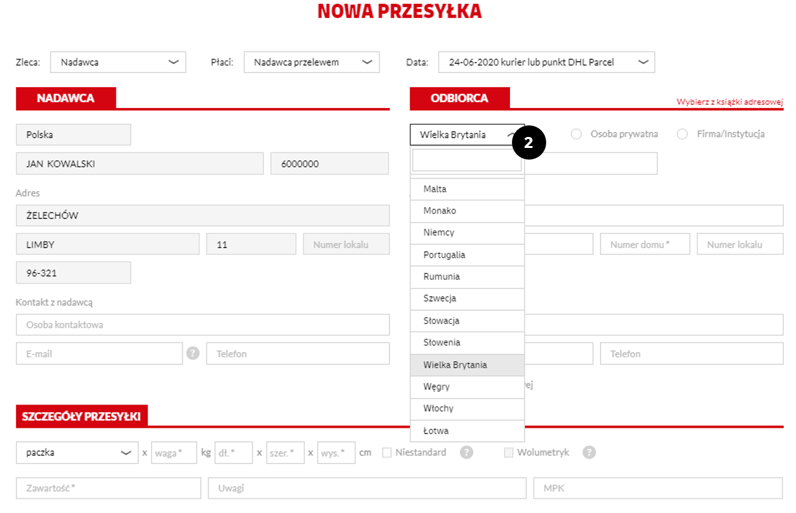Click the JAN KOWALSKI name field
This screenshot has height=513, width=796.
click(x=140, y=163)
